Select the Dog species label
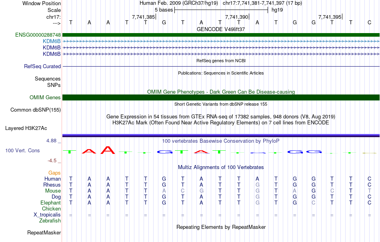The height and width of the screenshot is (242, 380). [56, 197]
